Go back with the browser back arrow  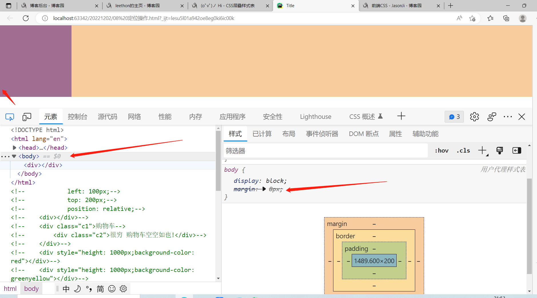pos(10,18)
